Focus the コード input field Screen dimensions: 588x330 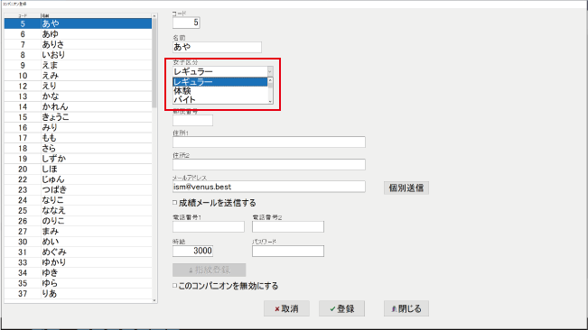[x=186, y=23]
